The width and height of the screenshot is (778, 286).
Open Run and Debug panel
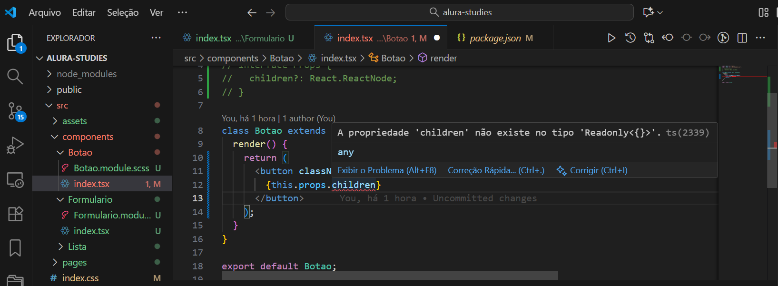click(x=15, y=145)
